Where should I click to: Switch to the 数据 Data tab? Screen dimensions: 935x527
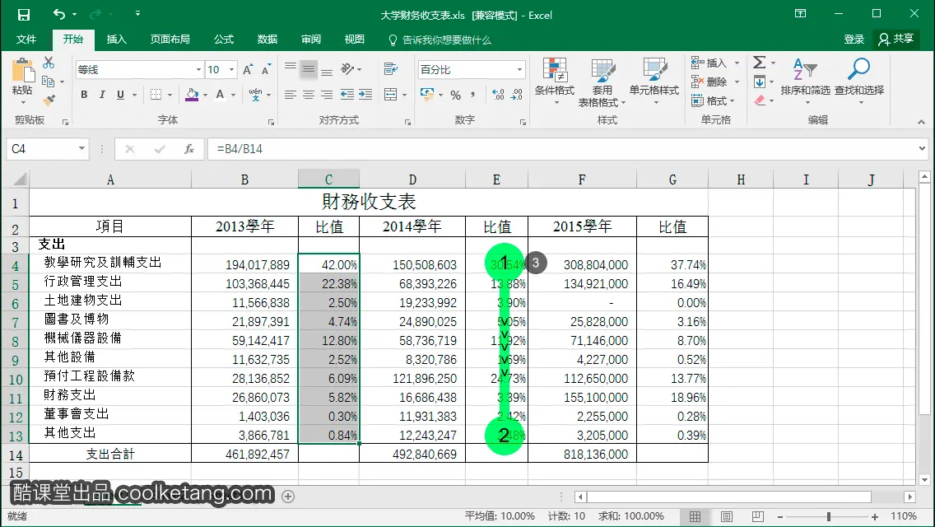click(x=267, y=40)
